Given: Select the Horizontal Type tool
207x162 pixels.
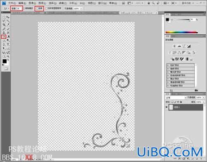Looking at the screenshot, I should [8, 45].
